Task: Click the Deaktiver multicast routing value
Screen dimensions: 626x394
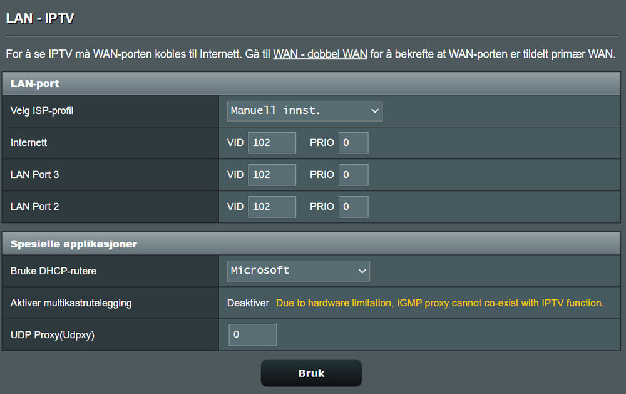Action: 248,303
